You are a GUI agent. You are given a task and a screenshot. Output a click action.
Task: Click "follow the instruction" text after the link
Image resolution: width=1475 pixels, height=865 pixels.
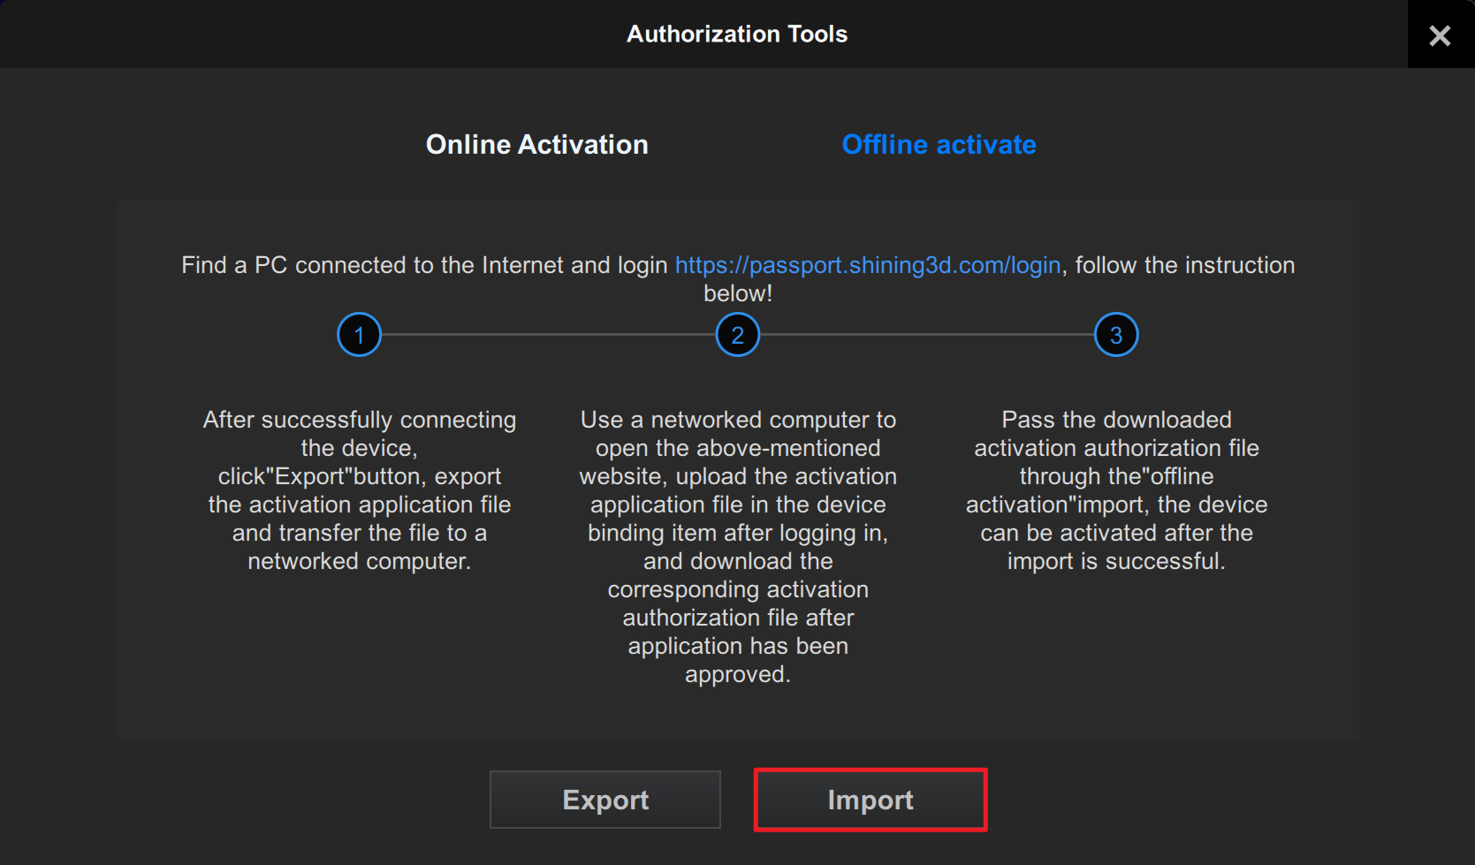(1184, 265)
